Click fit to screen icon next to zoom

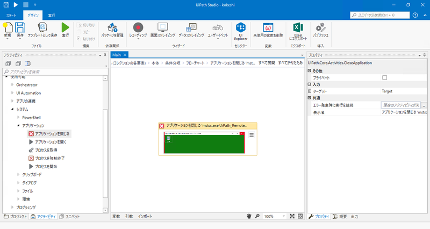pos(292,216)
